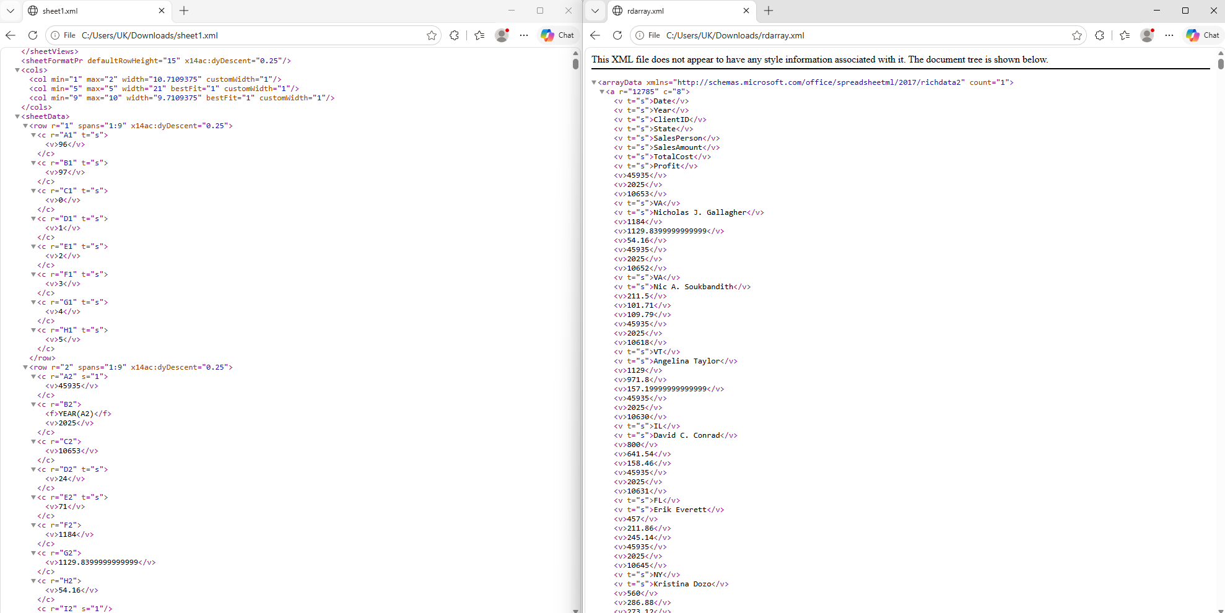Click the sheet1.xml vertical scrollbar thumb
This screenshot has width=1225, height=613.
click(575, 64)
